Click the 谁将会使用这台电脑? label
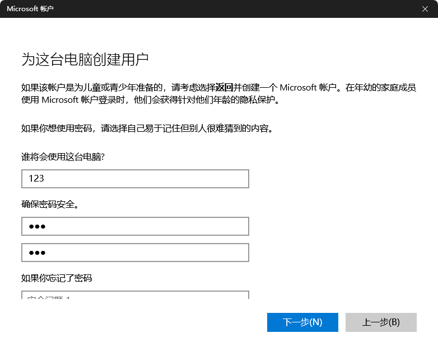 63,157
